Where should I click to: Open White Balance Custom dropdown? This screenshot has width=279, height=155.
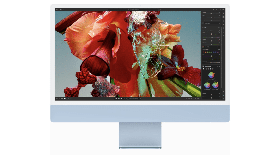point(211,31)
